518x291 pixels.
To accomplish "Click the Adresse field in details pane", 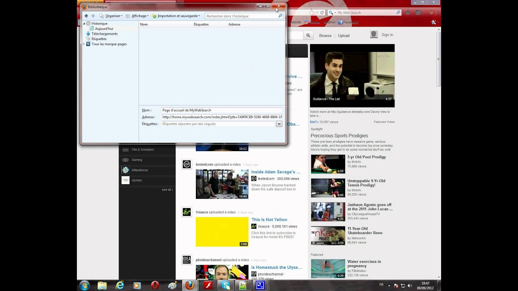I will tap(222, 117).
